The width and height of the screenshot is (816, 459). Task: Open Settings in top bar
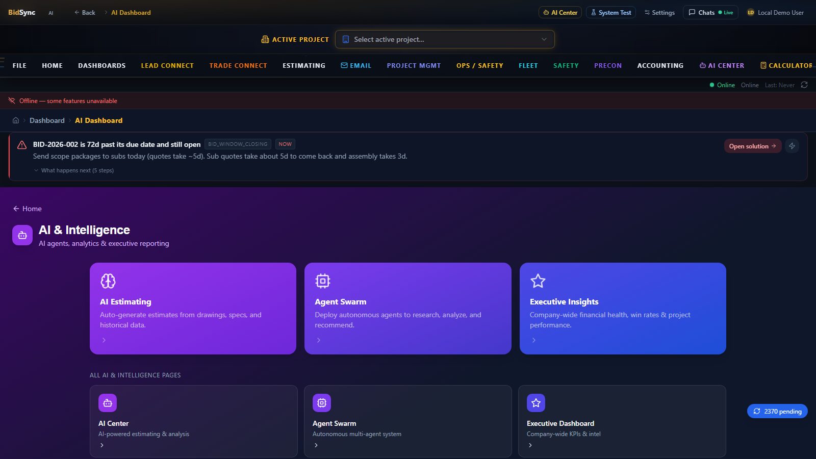point(659,12)
